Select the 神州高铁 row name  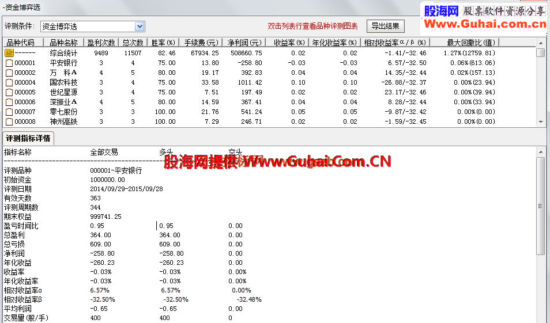click(x=63, y=122)
